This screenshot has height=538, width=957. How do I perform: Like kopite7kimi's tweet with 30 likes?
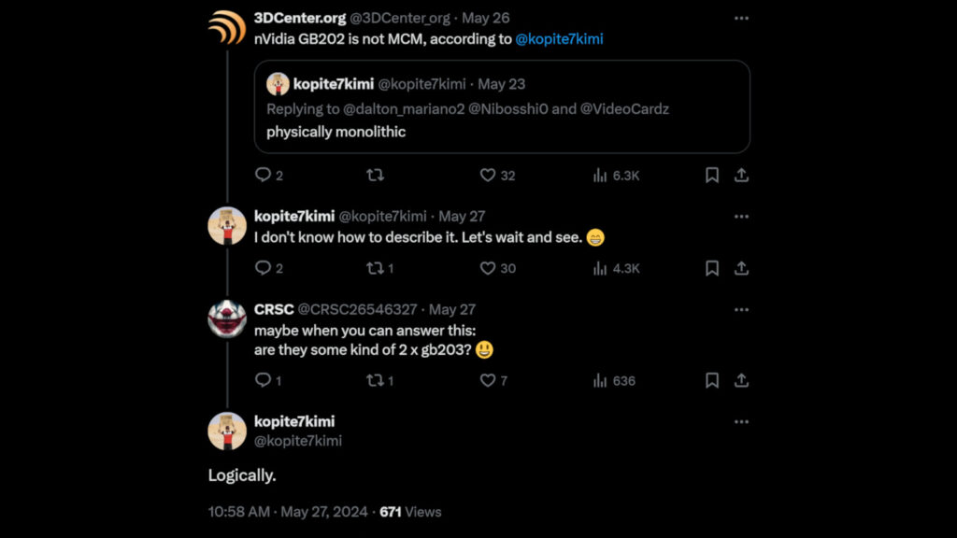487,268
